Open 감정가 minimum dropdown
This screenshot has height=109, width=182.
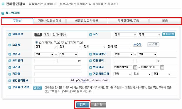click(44, 54)
